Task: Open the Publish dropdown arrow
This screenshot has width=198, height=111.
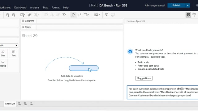Action: pos(188,6)
